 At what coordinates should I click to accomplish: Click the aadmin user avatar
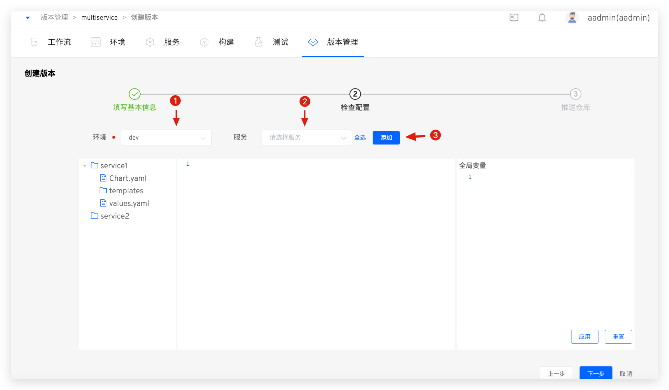pos(572,18)
